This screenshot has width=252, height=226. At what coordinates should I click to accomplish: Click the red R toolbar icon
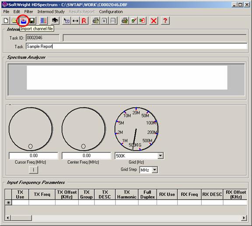pos(84,21)
